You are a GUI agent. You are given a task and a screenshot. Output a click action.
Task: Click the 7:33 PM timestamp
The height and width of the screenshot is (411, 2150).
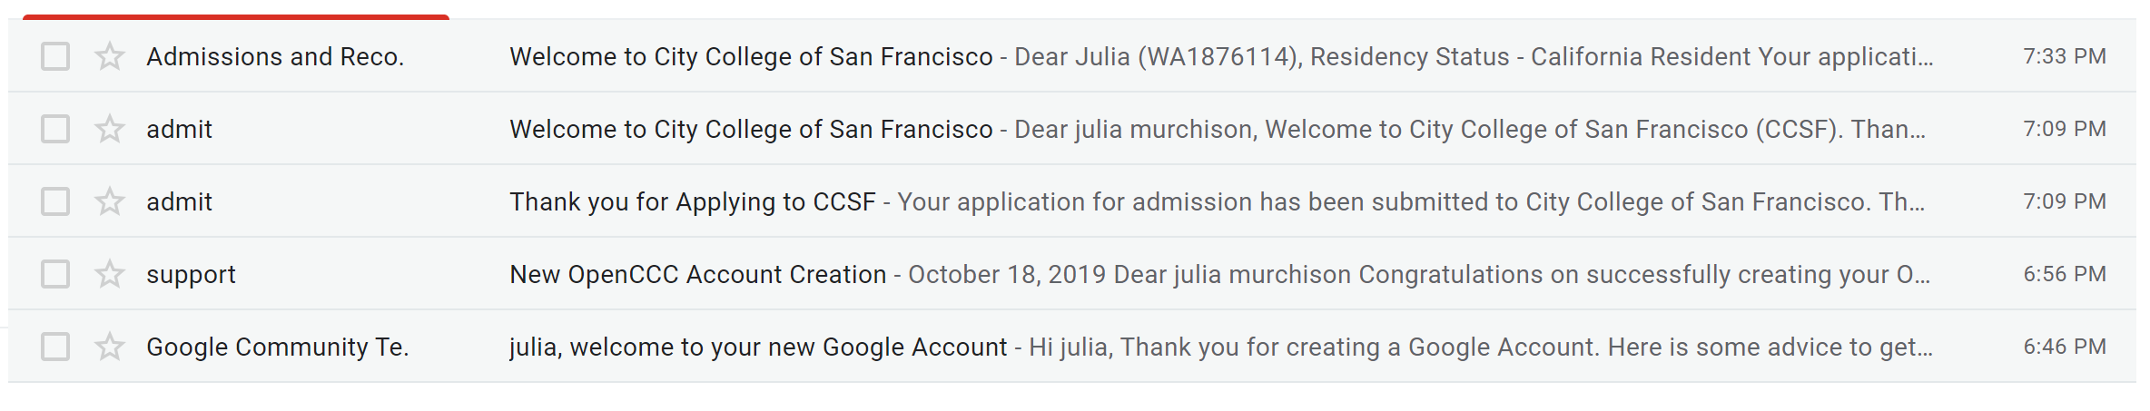(2064, 56)
